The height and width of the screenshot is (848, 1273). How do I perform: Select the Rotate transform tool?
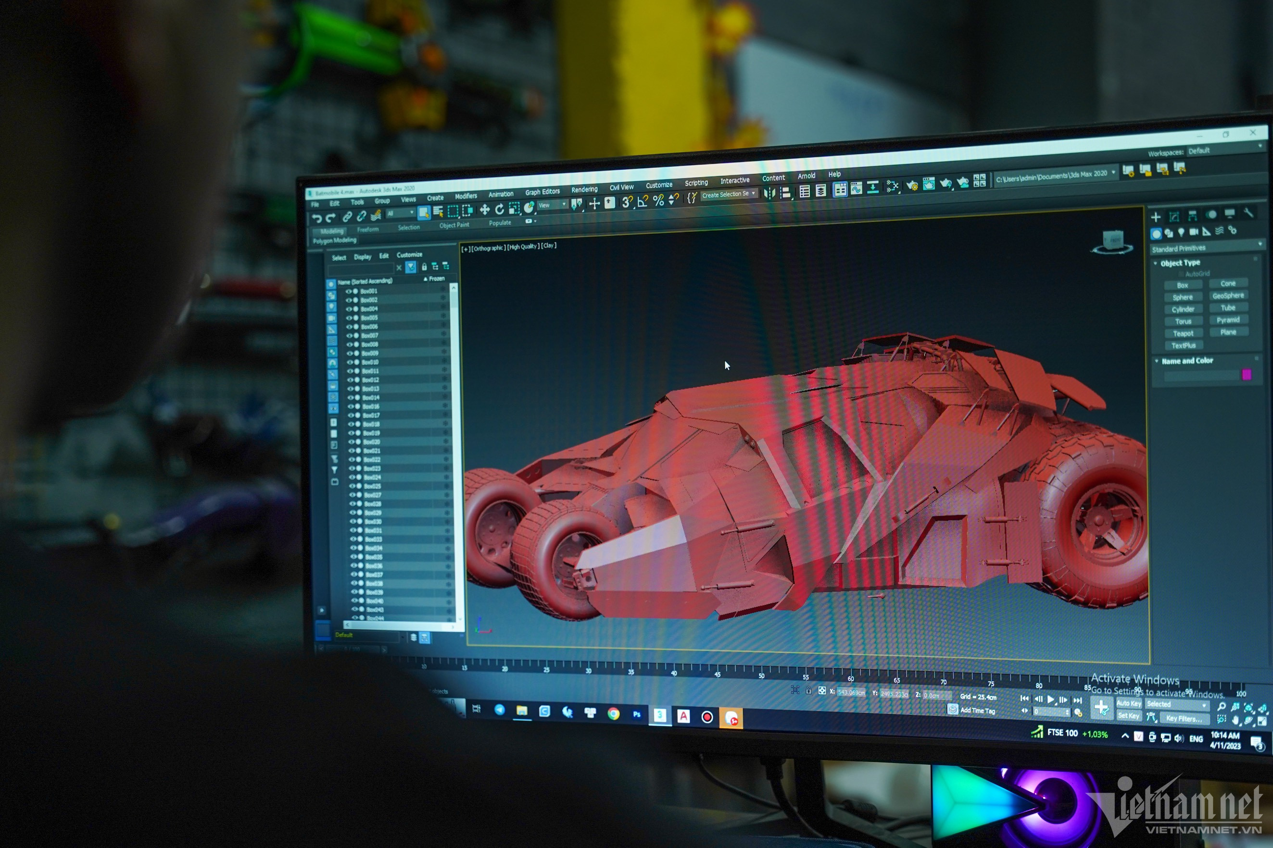(500, 209)
